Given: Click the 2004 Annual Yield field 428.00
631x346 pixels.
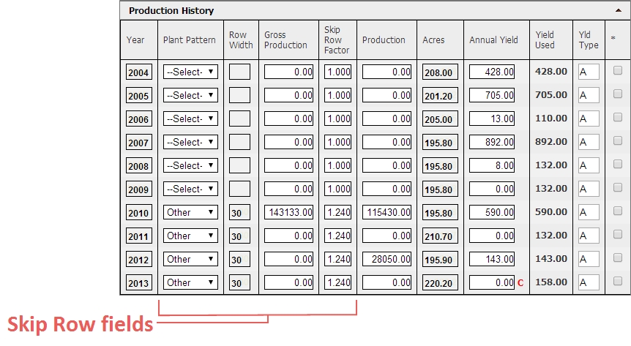Looking at the screenshot, I should point(492,72).
